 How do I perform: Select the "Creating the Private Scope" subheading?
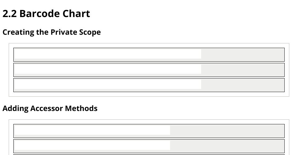click(x=52, y=32)
